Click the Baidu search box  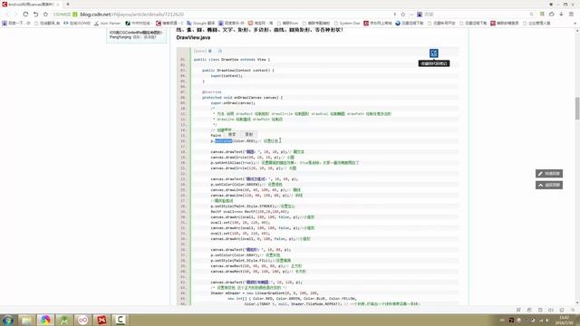(x=475, y=14)
